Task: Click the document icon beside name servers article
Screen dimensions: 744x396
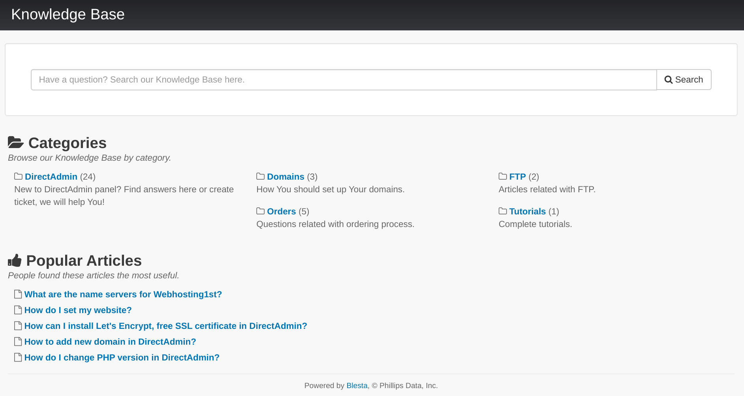Action: pyautogui.click(x=18, y=294)
